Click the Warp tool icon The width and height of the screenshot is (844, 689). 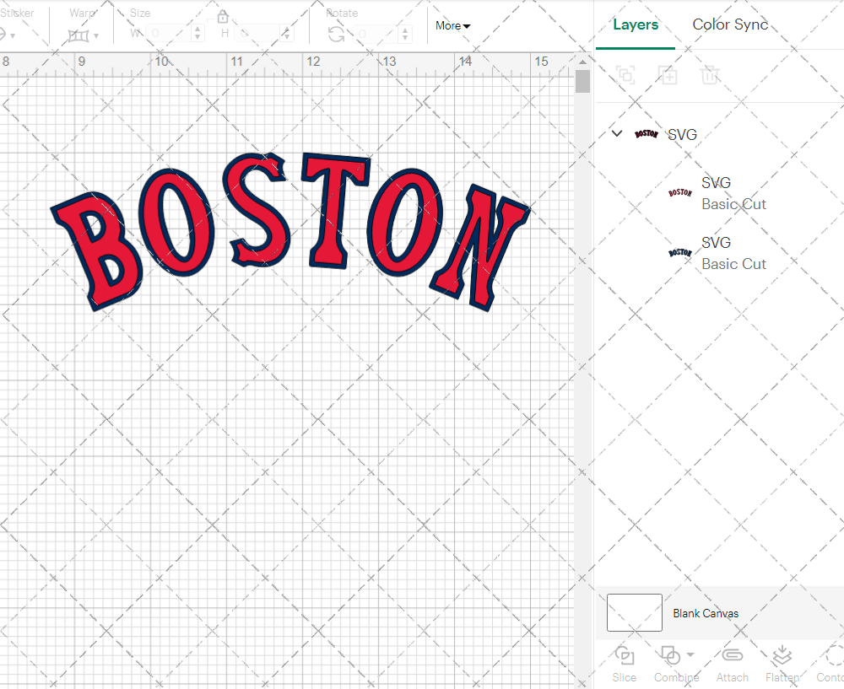(x=78, y=35)
